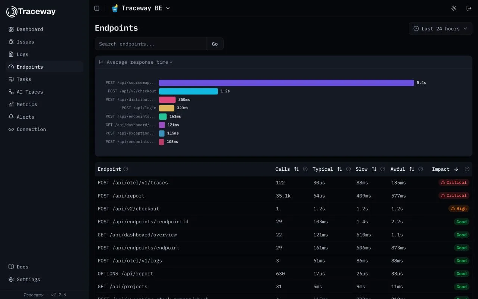Click the Endpoints page heading
The image size is (478, 299).
click(116, 28)
